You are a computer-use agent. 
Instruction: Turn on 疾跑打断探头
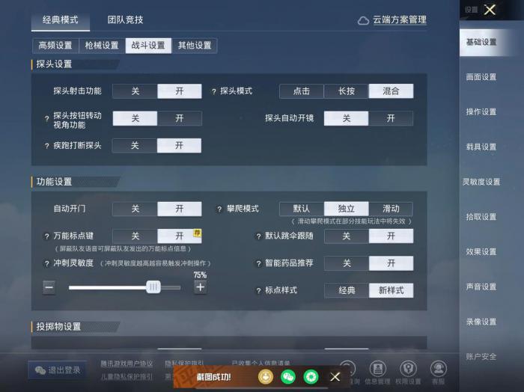tap(179, 146)
